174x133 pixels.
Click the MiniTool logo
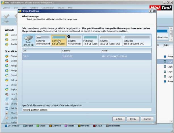pos(161,8)
